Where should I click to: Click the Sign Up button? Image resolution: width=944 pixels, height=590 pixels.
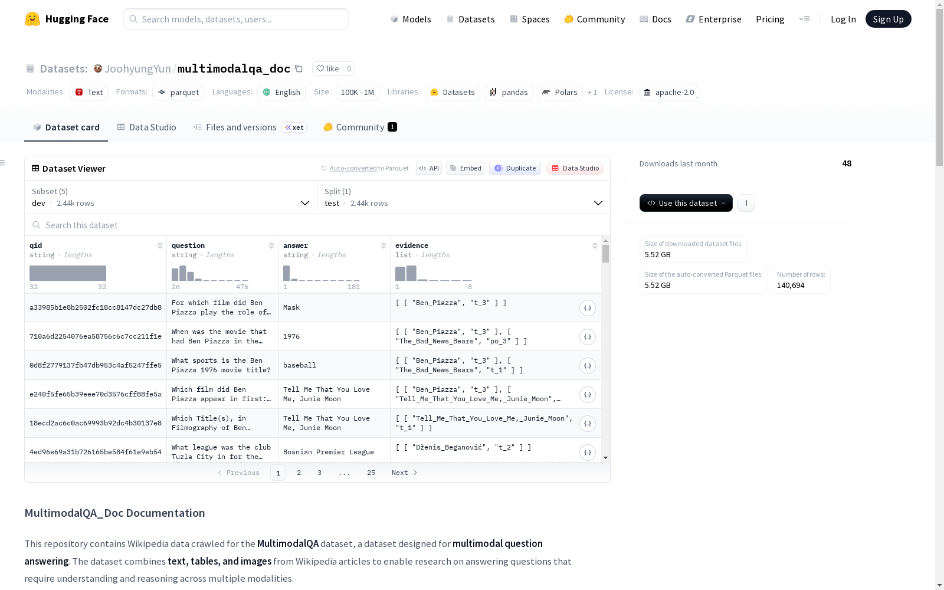click(889, 19)
